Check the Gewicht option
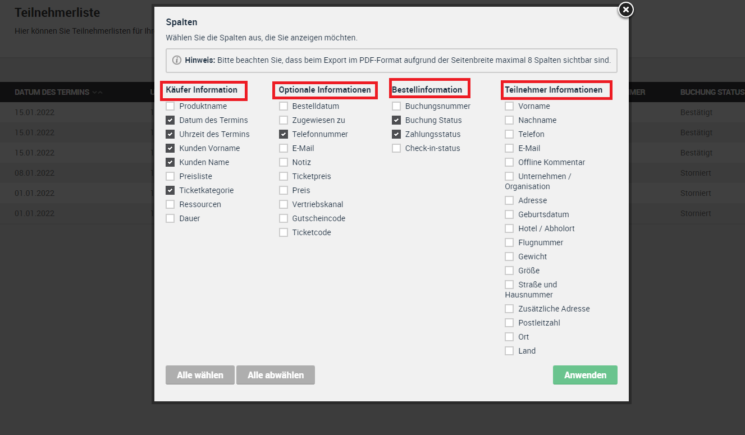 tap(509, 257)
